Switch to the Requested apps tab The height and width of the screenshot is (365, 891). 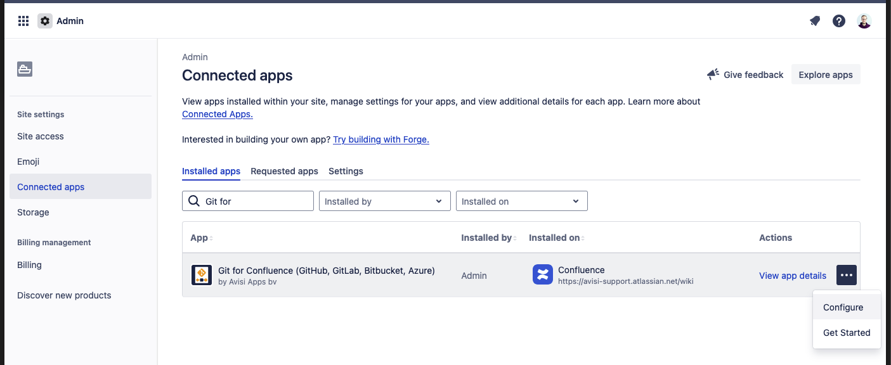coord(284,171)
